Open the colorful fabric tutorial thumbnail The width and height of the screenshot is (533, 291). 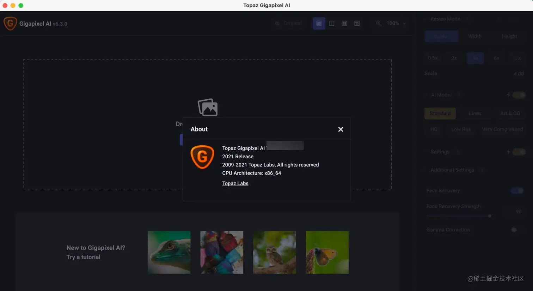(222, 252)
